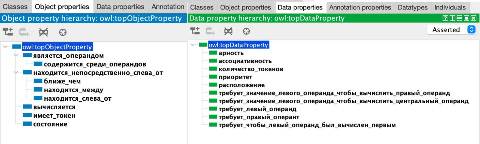Collapse the находится_непосредственно_слева_от node

pyautogui.click(x=15, y=73)
